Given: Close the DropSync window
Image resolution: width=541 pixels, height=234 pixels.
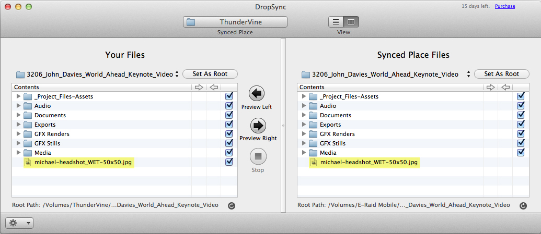Looking at the screenshot, I should tap(8, 7).
